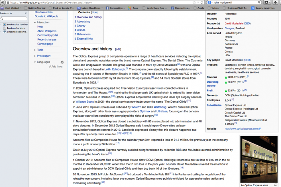Open language settings gear icon

tap(62, 62)
